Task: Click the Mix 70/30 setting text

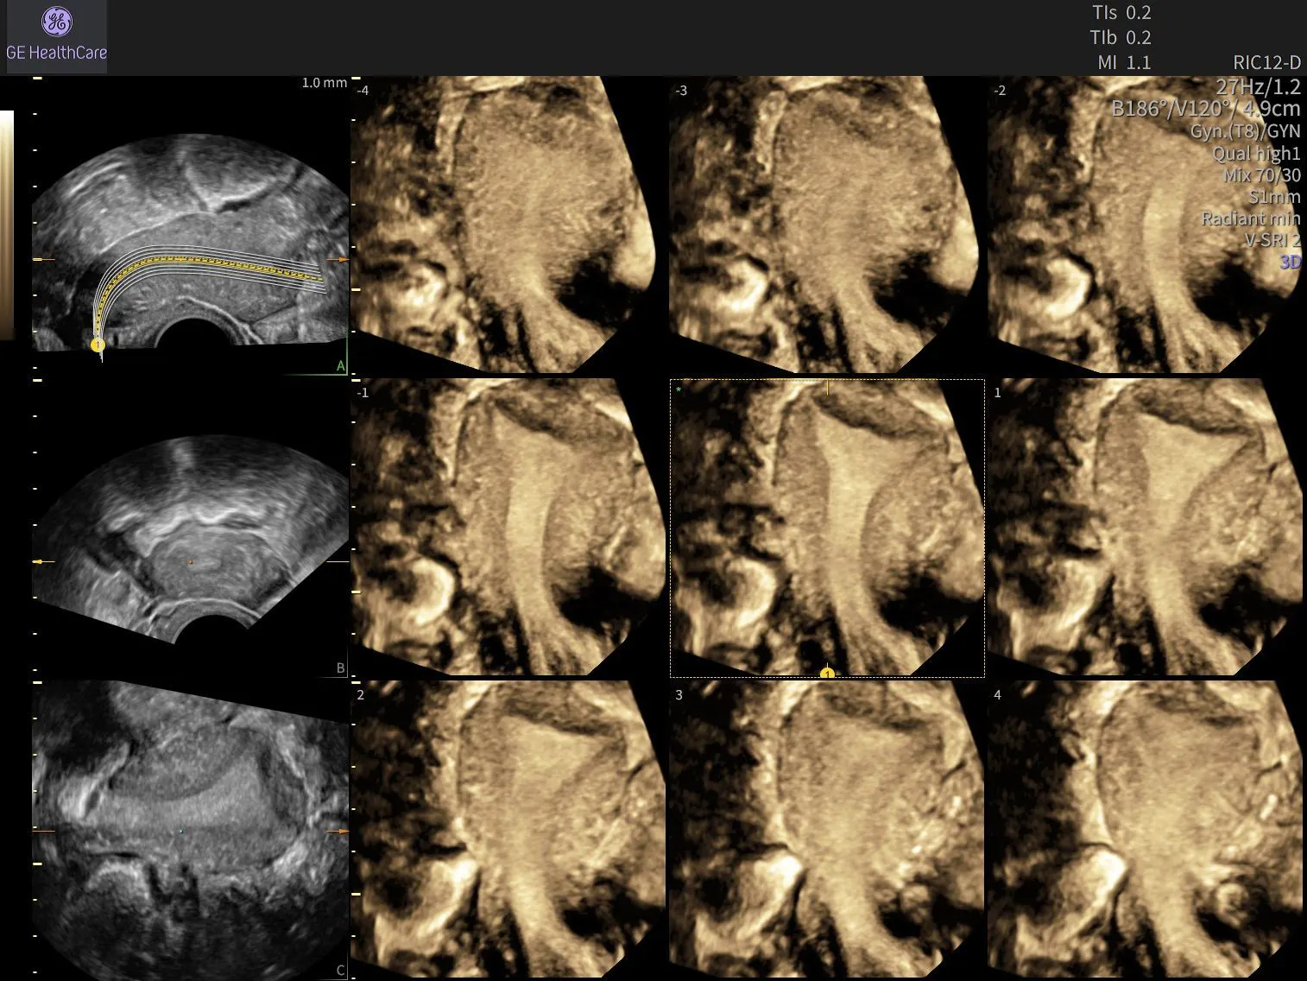Action: click(1262, 174)
